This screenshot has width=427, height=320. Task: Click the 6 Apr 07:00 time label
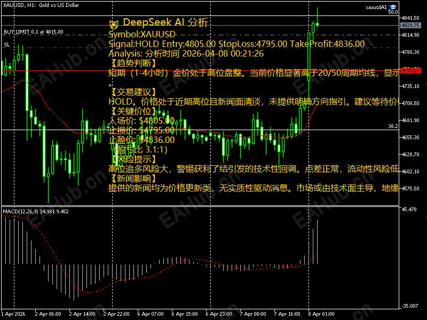151,314
